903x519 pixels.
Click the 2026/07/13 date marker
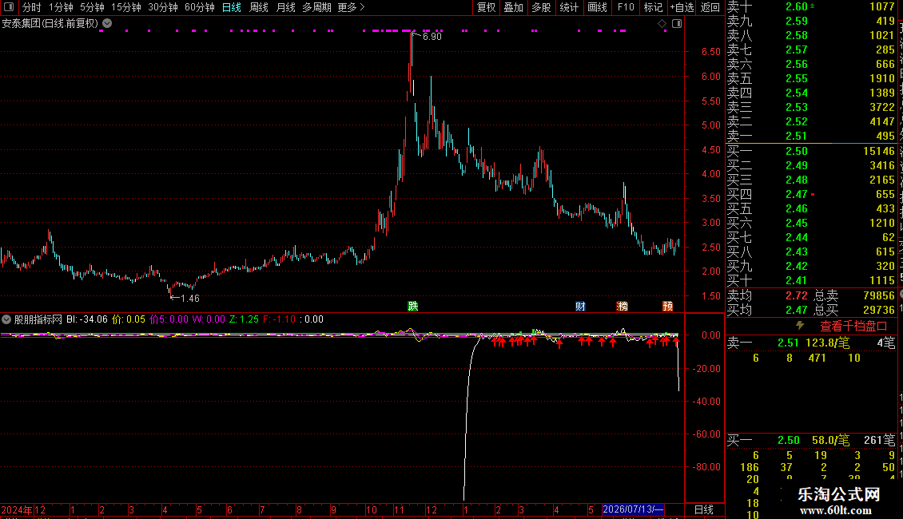(x=633, y=509)
